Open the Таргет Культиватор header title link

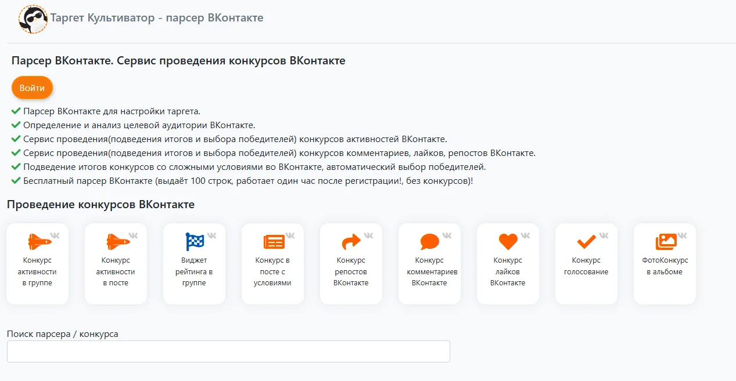(157, 18)
